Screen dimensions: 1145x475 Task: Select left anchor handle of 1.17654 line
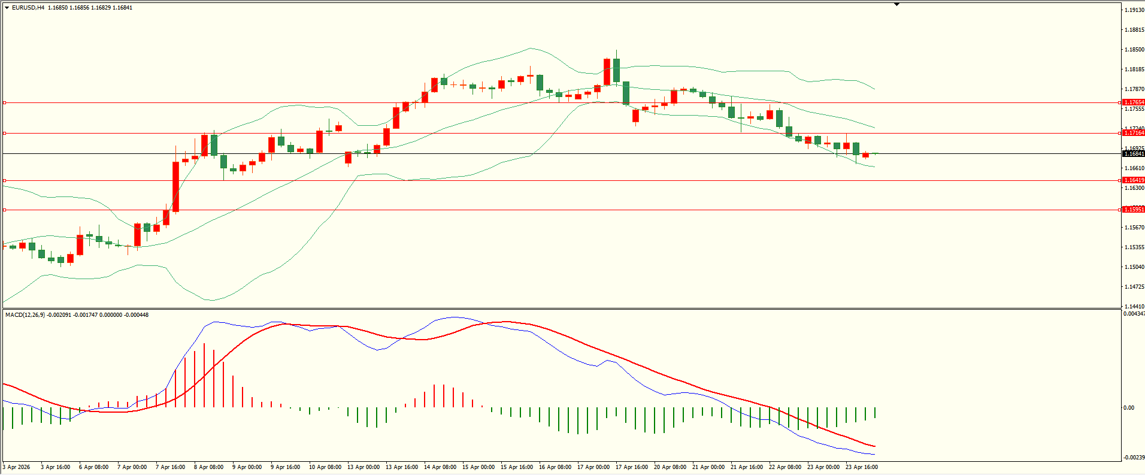tap(5, 102)
